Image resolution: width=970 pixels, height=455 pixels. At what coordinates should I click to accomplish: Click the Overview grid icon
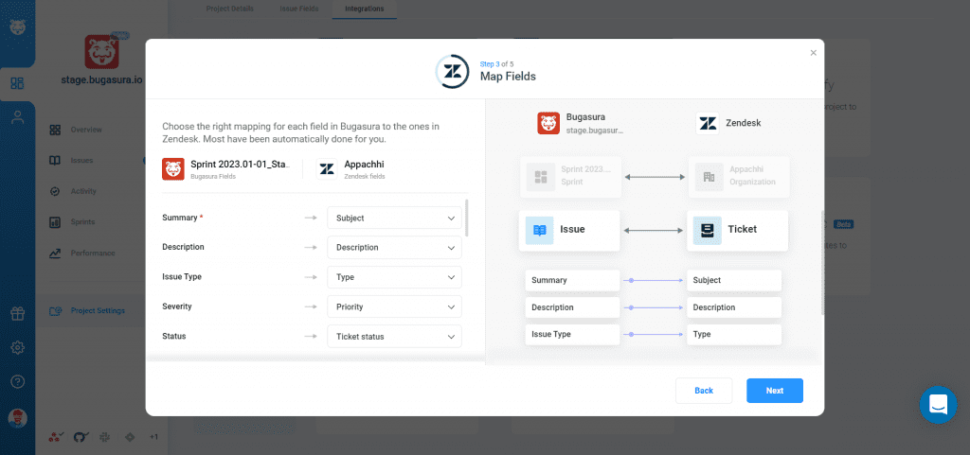click(x=55, y=130)
